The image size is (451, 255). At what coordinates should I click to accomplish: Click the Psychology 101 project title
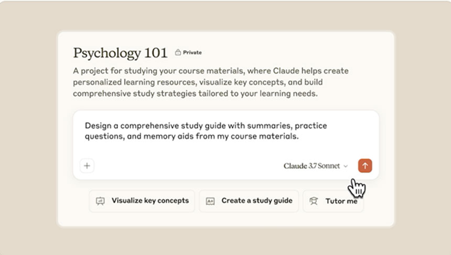[120, 53]
